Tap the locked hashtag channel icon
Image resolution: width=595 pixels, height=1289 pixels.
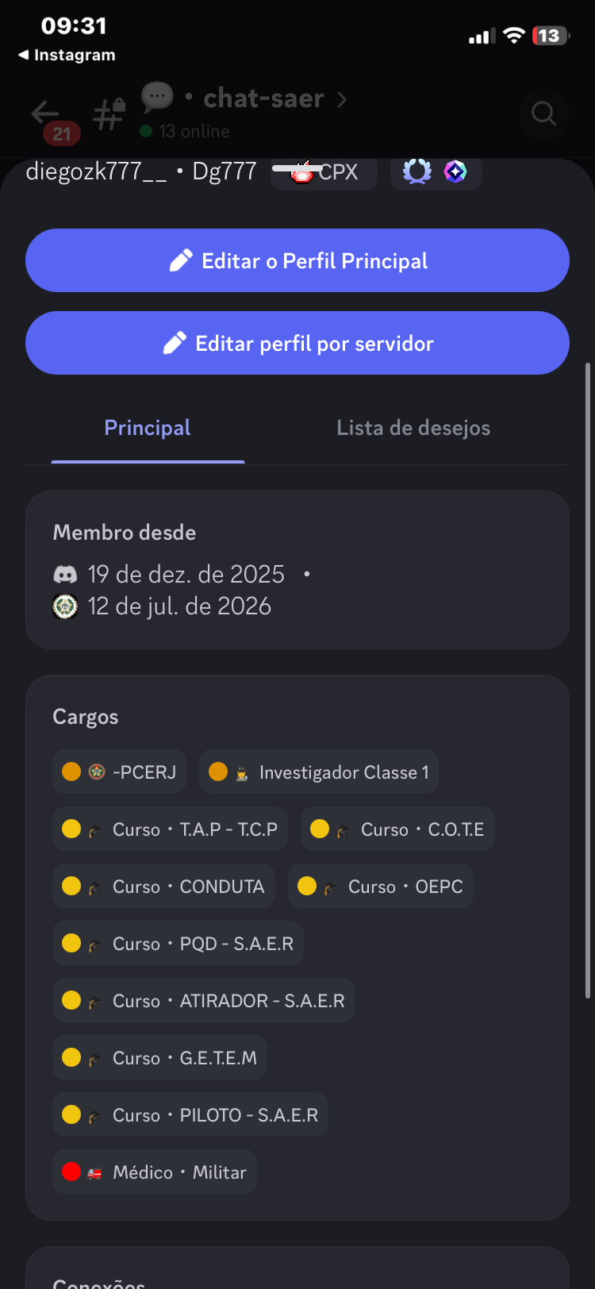click(109, 114)
